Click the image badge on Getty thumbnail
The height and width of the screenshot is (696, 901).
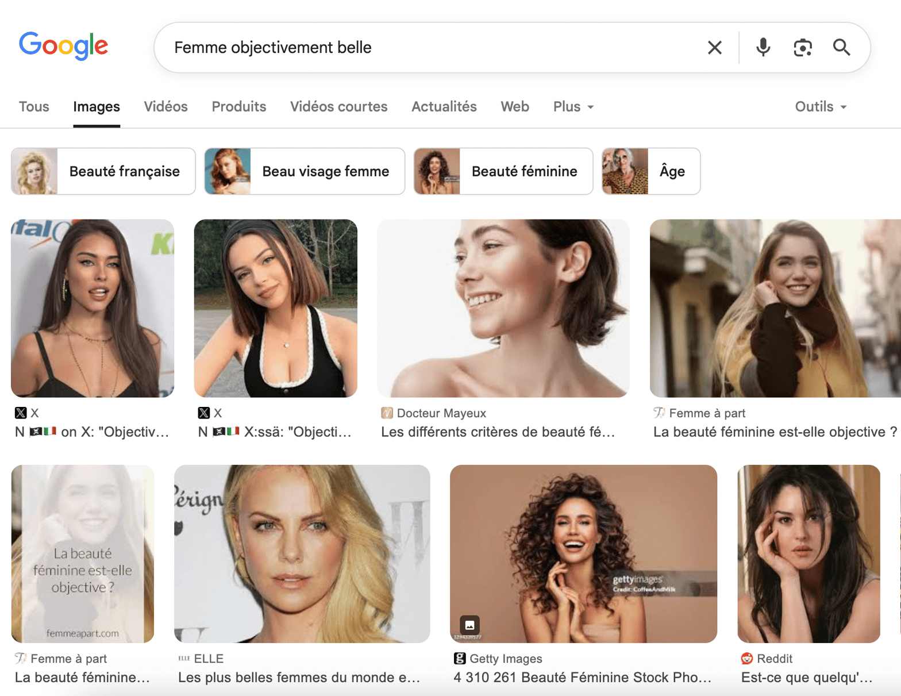(469, 625)
